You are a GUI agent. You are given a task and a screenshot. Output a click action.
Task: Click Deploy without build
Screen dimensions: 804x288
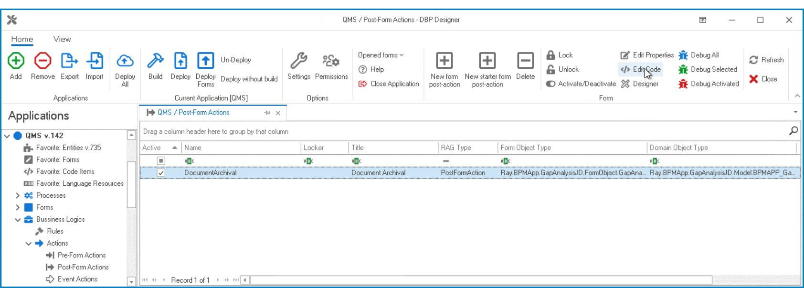pyautogui.click(x=249, y=79)
